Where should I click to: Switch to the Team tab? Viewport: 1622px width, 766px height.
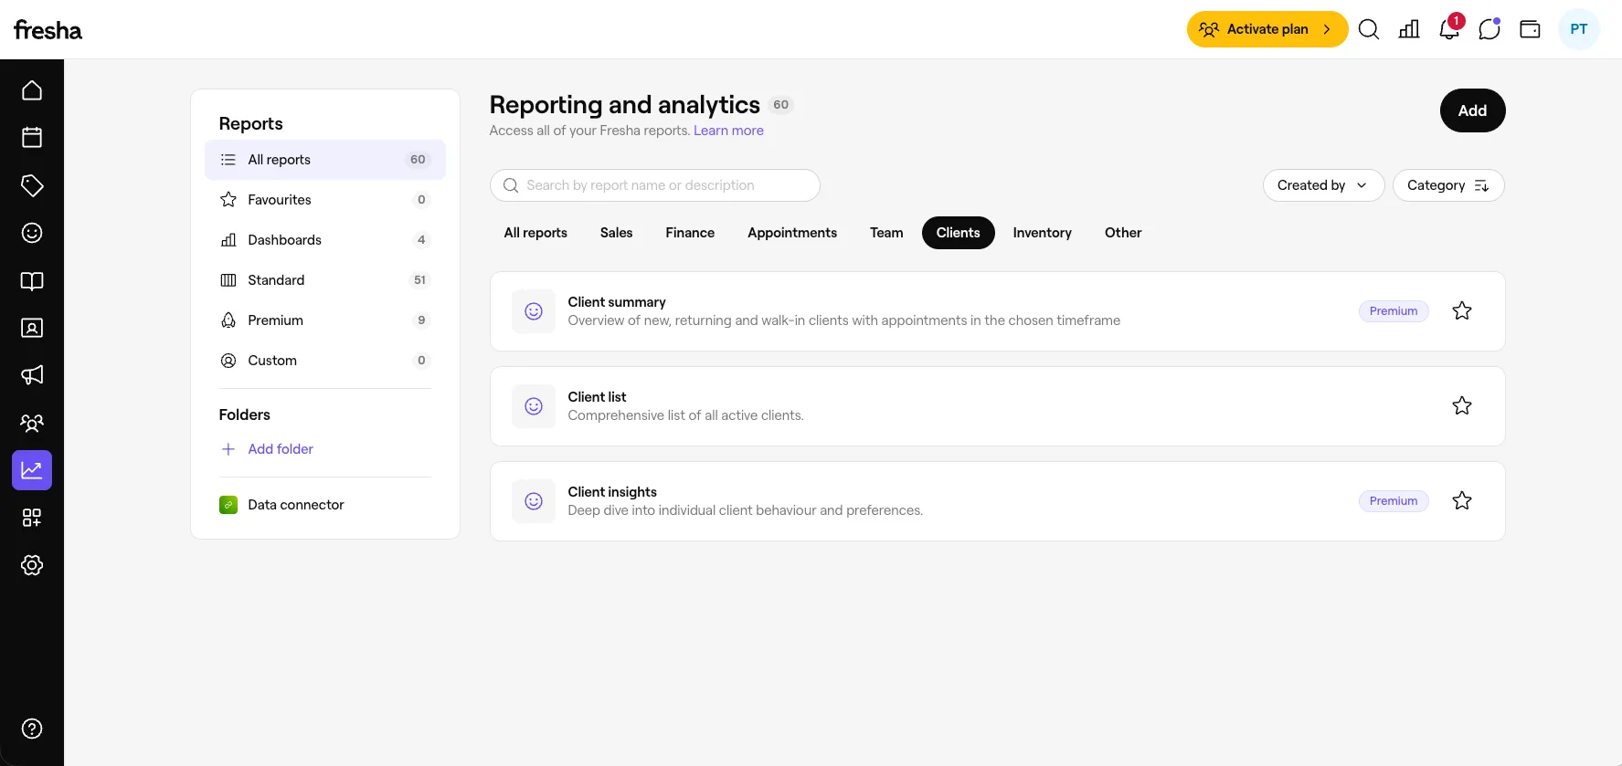(x=886, y=233)
